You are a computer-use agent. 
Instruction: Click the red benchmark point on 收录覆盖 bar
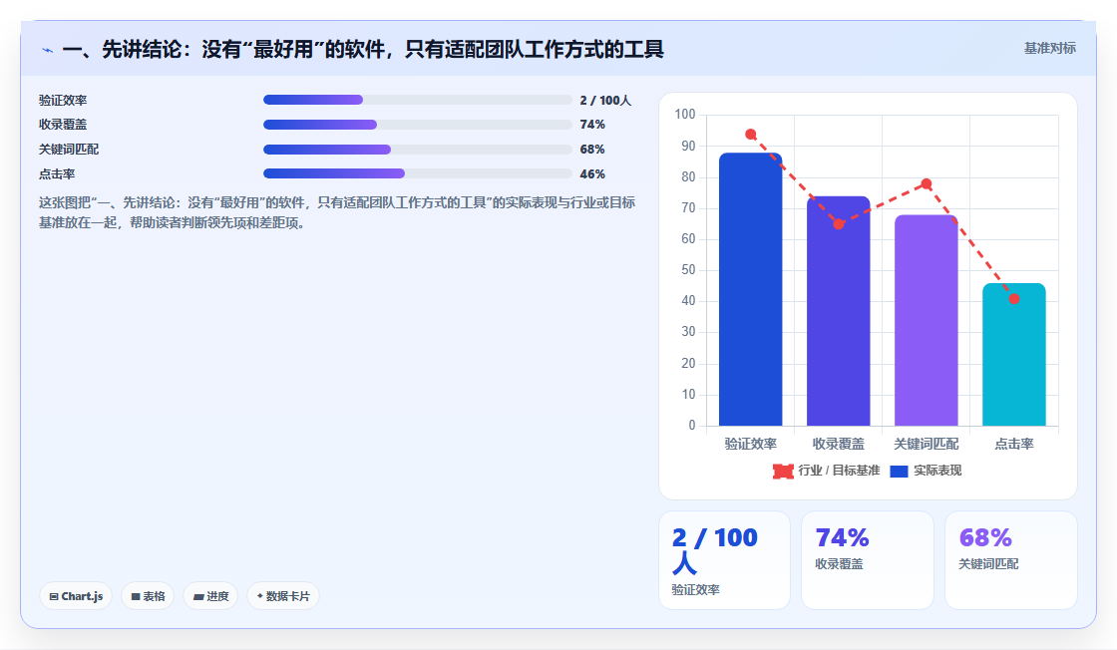839,223
